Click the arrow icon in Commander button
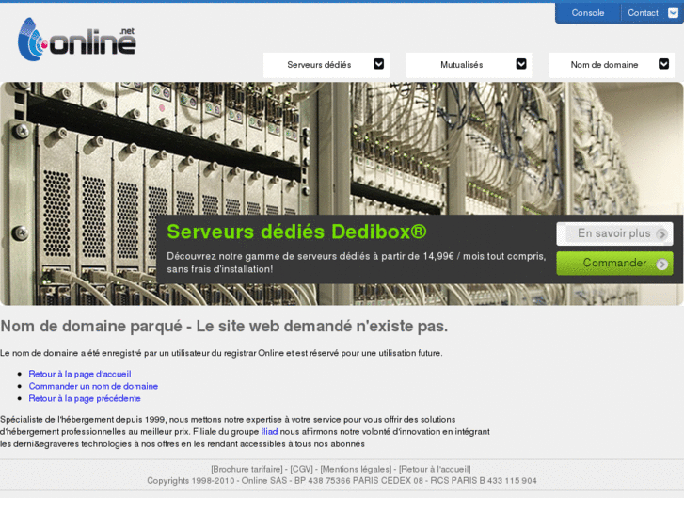684x513 pixels. [x=661, y=265]
